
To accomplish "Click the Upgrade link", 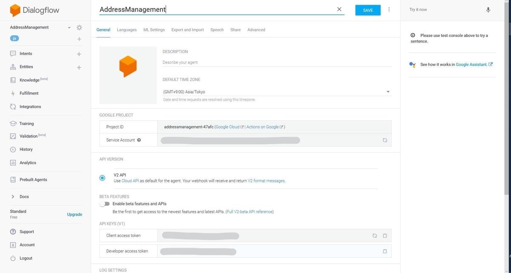I will coord(75,214).
